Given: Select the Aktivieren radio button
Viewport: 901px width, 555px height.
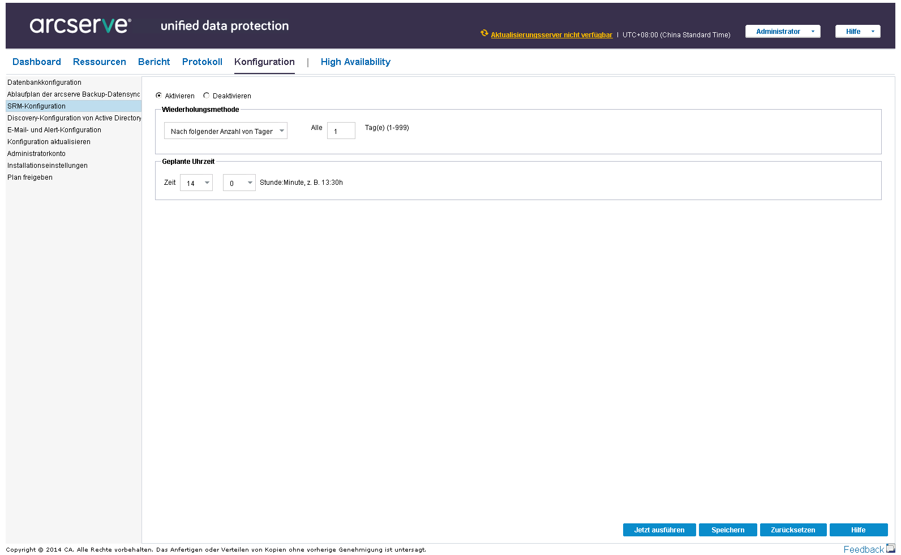Looking at the screenshot, I should [x=158, y=96].
